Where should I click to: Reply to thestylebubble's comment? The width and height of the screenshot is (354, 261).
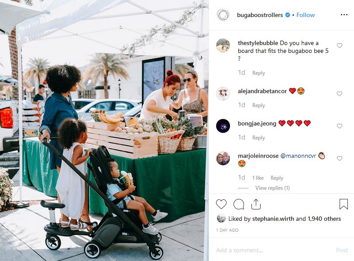(x=258, y=73)
